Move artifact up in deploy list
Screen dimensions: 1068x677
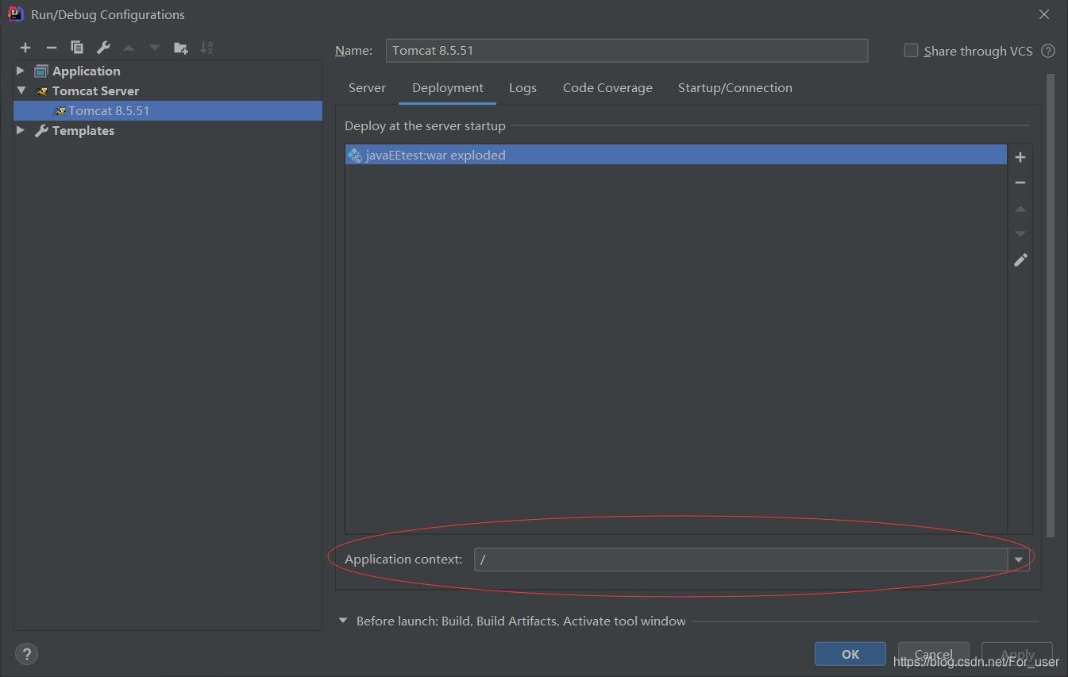(1020, 209)
